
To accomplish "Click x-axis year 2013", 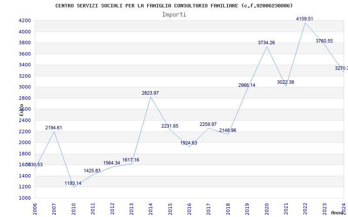I will pos(131,209).
